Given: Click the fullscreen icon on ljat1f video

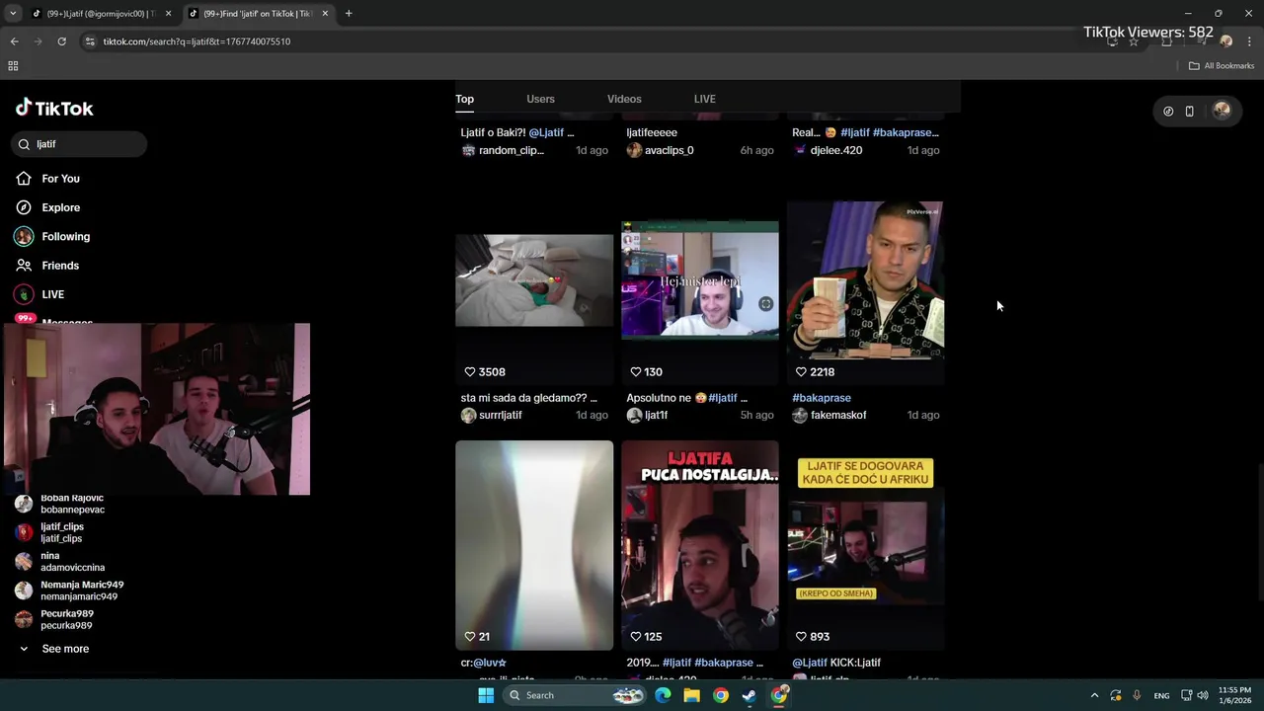Looking at the screenshot, I should tap(765, 304).
